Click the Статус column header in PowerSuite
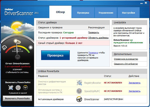 click(107, 76)
